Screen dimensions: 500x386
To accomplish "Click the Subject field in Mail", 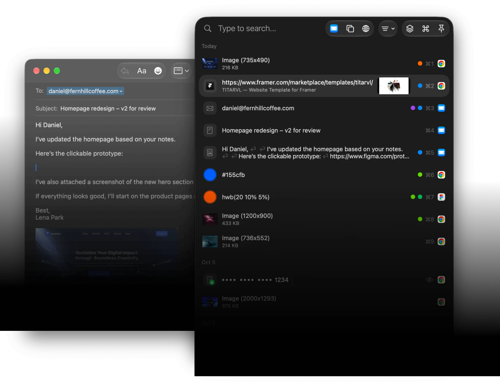I will (x=115, y=108).
